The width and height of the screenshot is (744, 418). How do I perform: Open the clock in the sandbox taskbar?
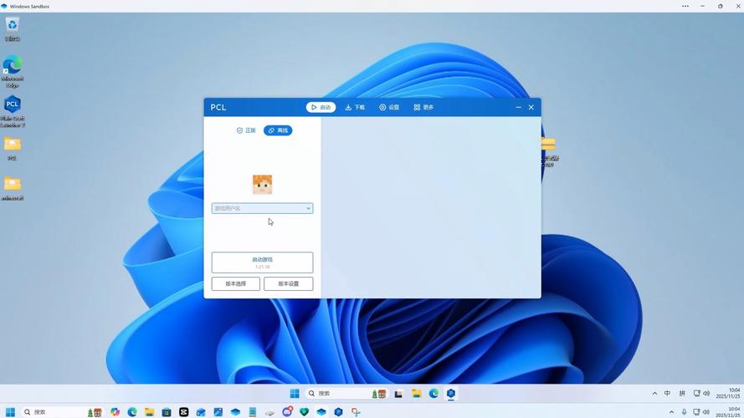[728, 394]
